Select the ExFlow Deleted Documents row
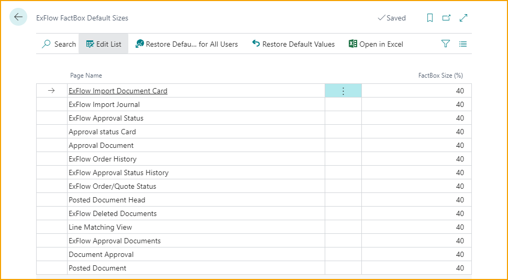Image resolution: width=508 pixels, height=280 pixels. pos(253,213)
